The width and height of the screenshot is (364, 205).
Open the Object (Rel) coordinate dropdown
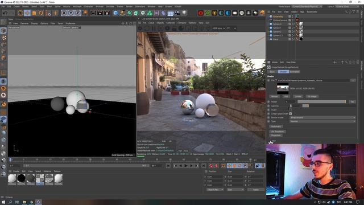coord(215,190)
